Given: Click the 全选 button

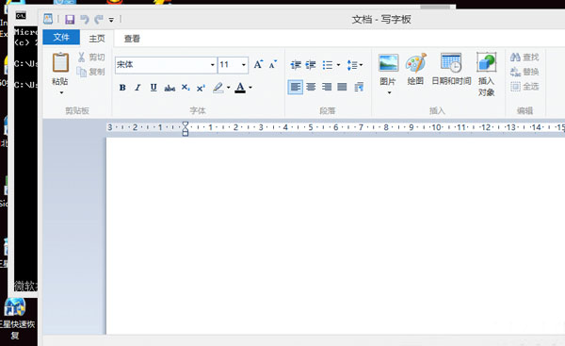Looking at the screenshot, I should 525,87.
